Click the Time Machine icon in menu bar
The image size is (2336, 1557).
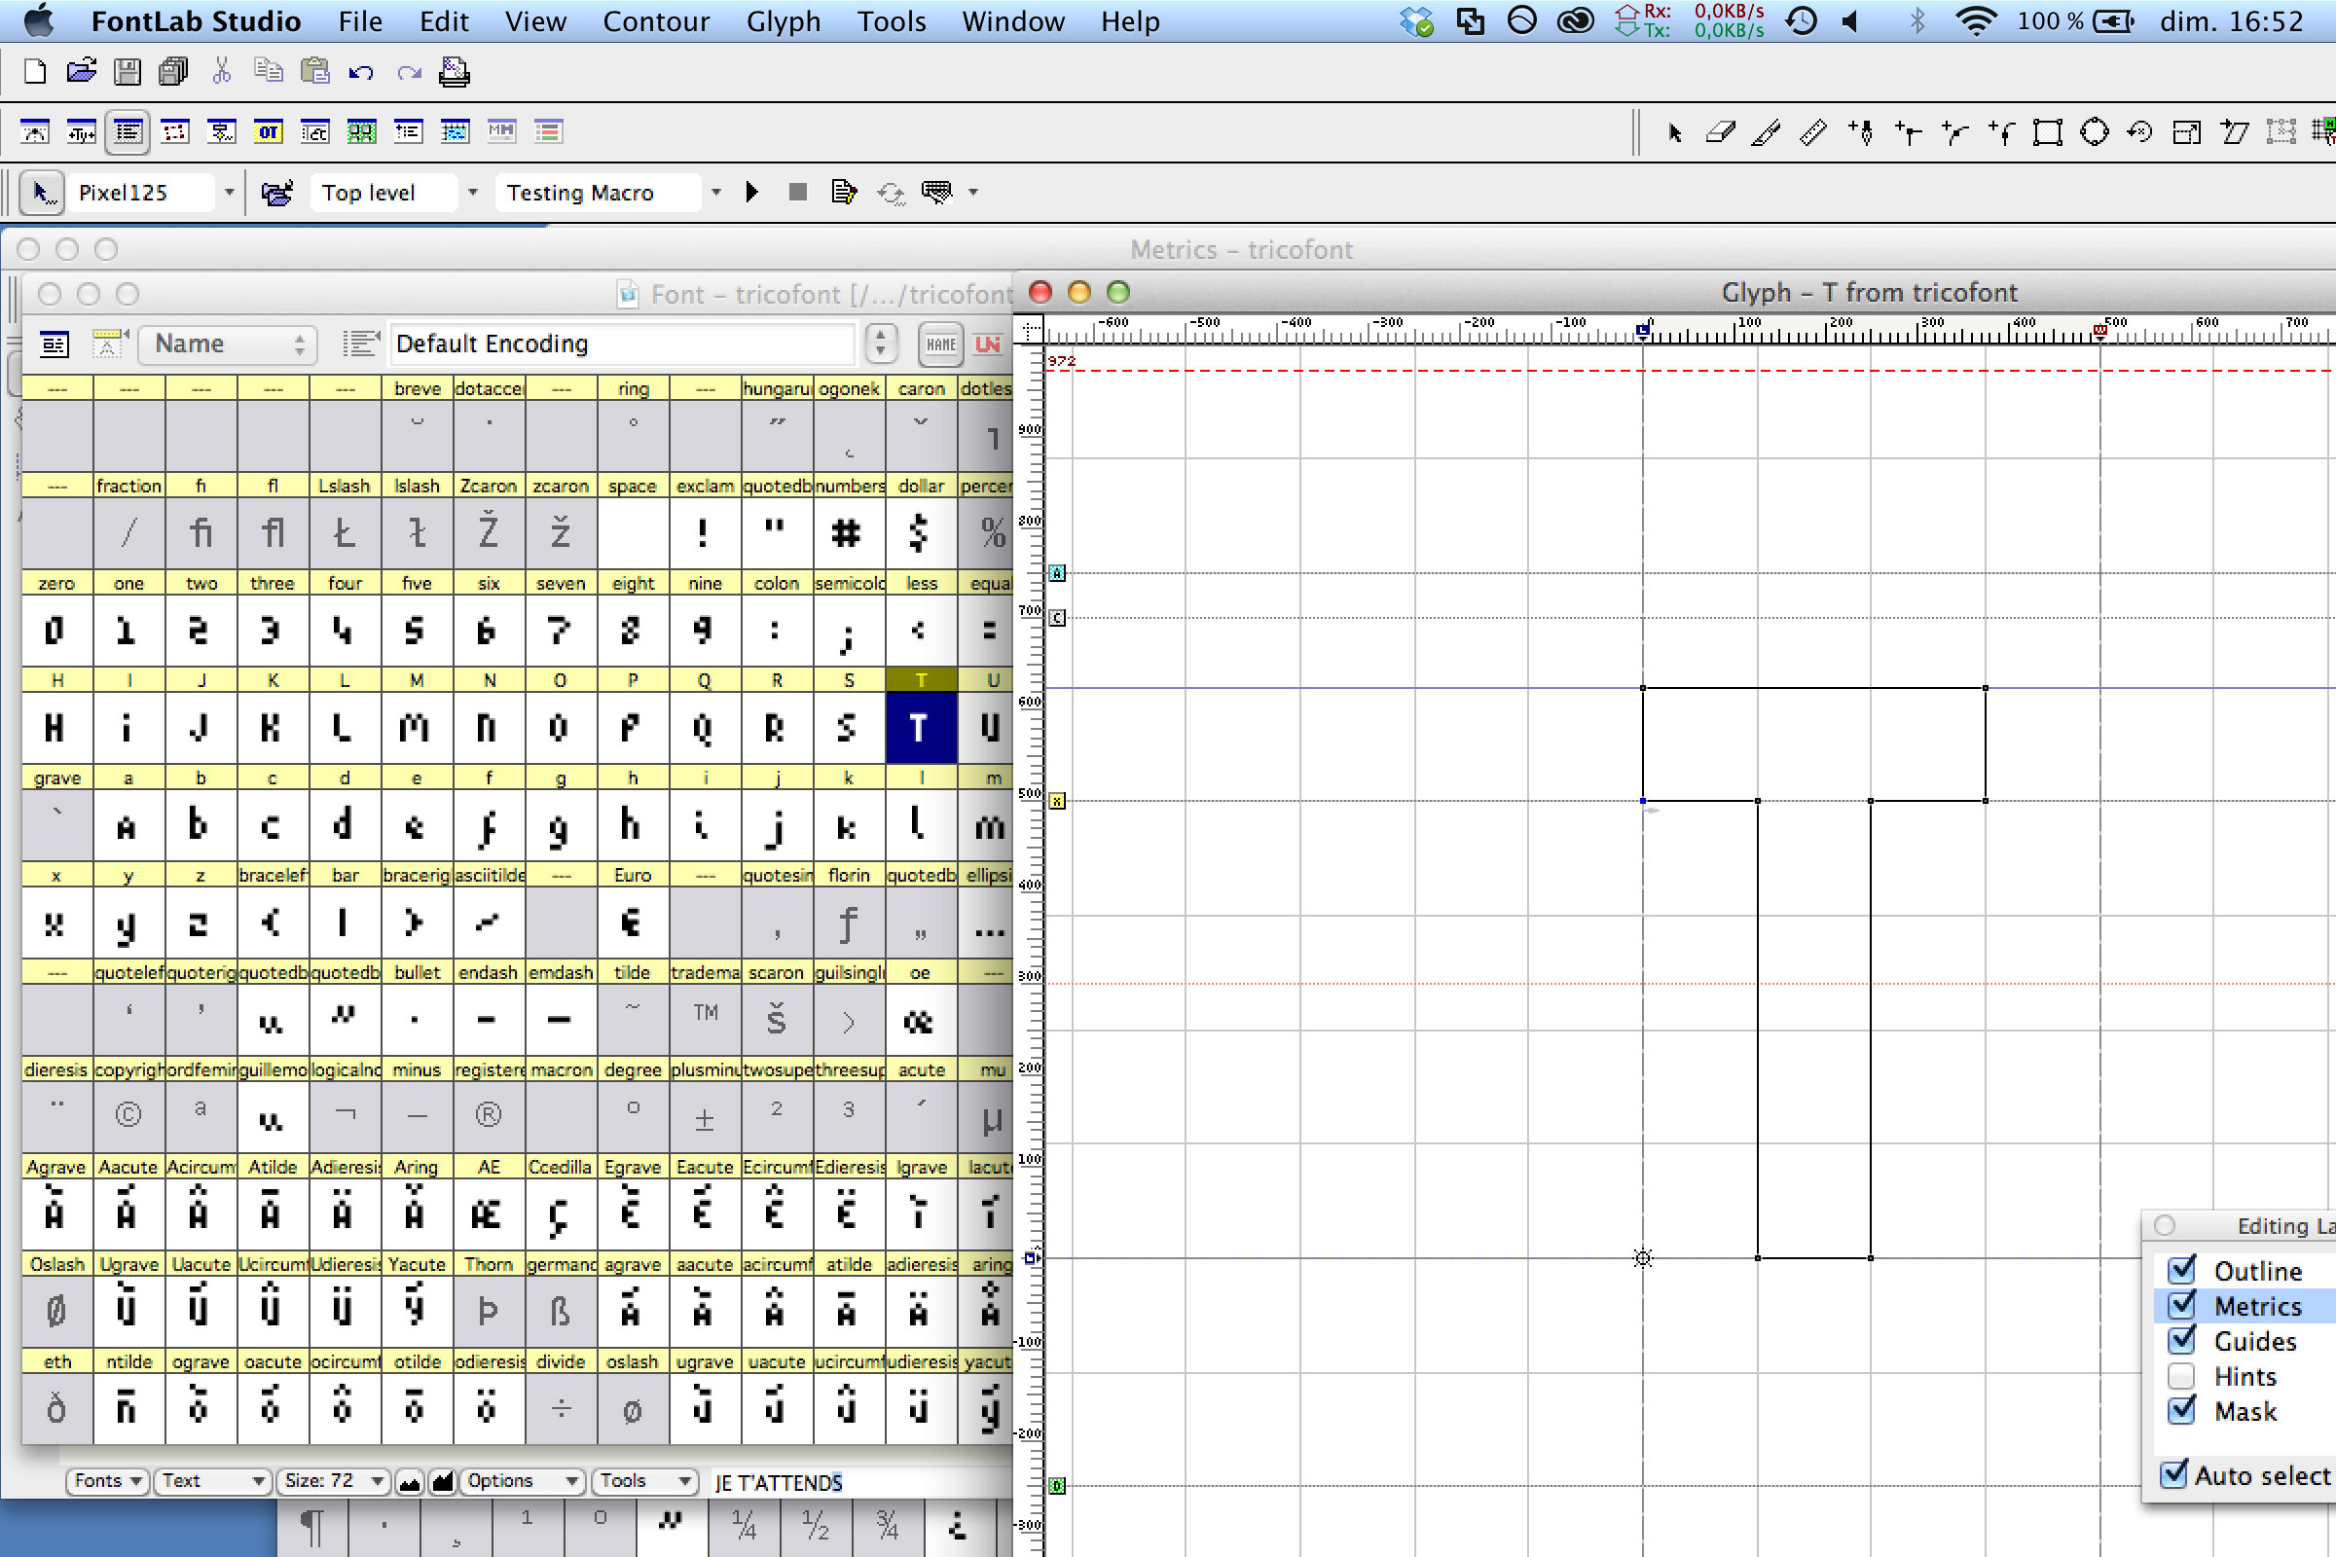click(x=1803, y=20)
